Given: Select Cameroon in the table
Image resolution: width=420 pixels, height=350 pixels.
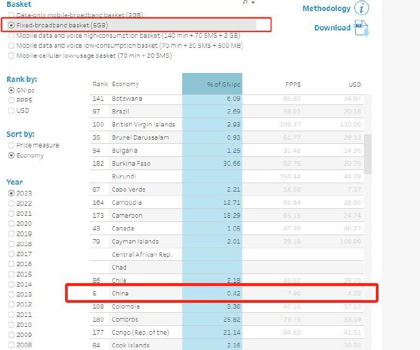Looking at the screenshot, I should click(x=127, y=215).
